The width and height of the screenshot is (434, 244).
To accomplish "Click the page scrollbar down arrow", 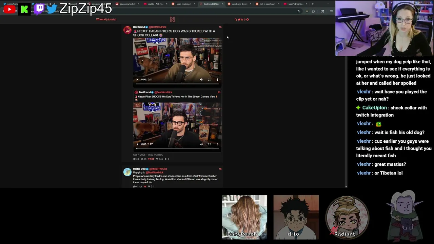I will tap(346, 186).
